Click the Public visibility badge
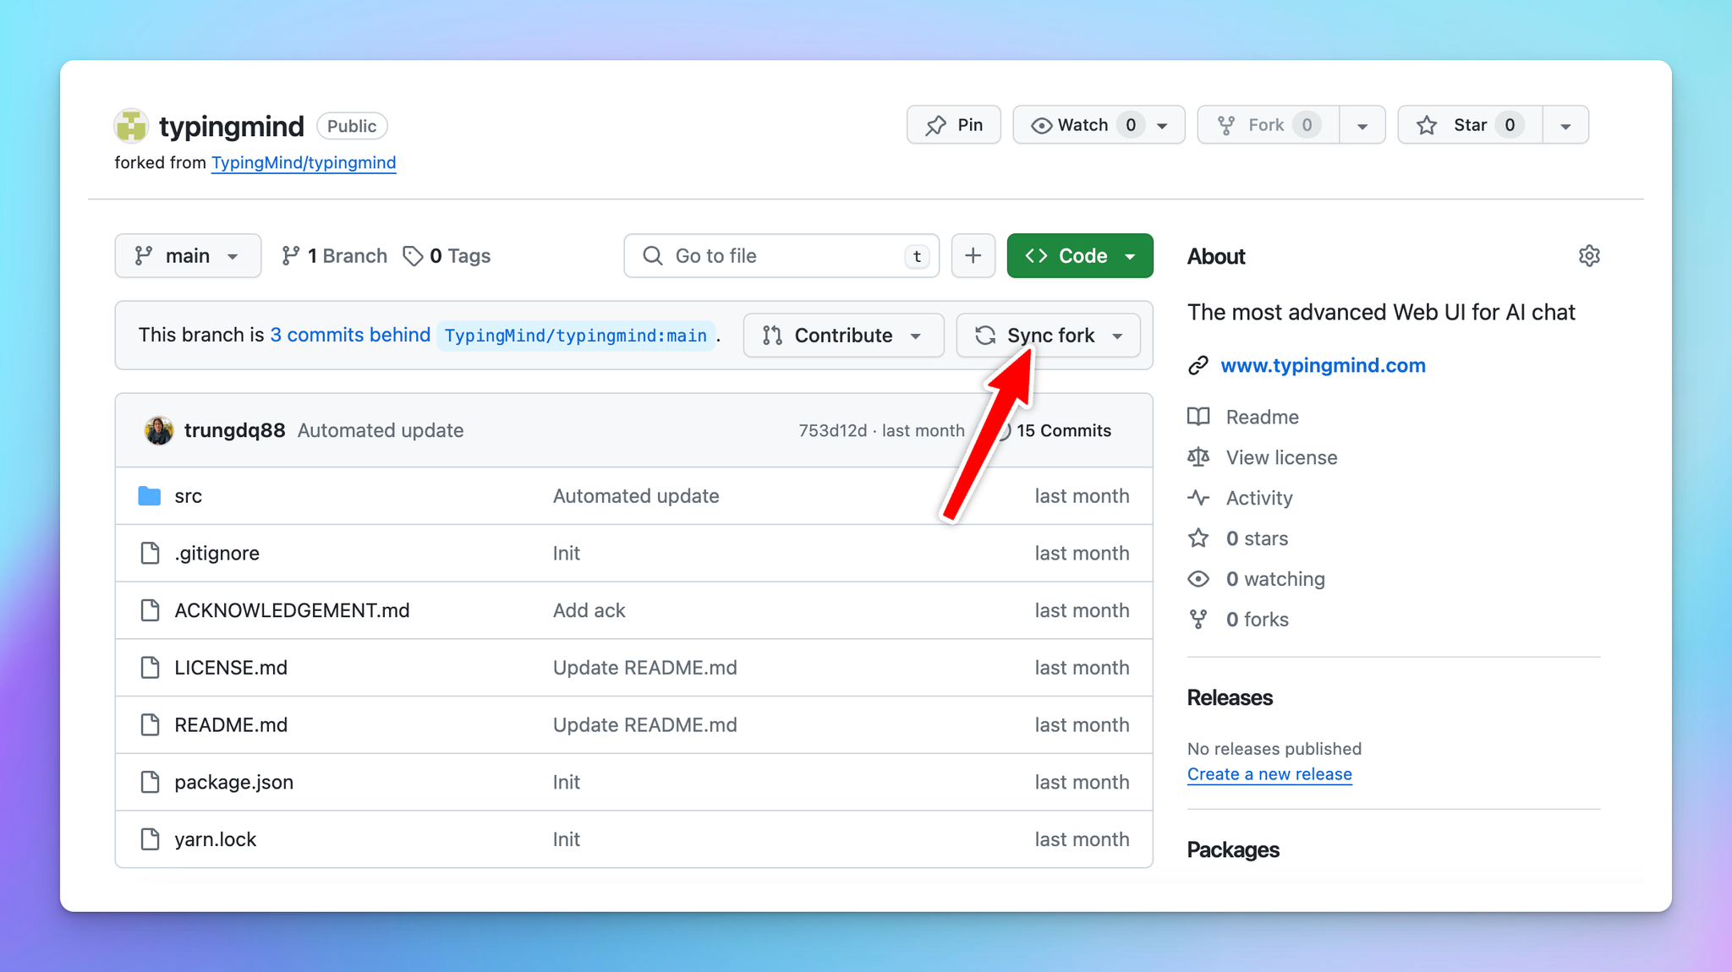The width and height of the screenshot is (1732, 972). (352, 126)
